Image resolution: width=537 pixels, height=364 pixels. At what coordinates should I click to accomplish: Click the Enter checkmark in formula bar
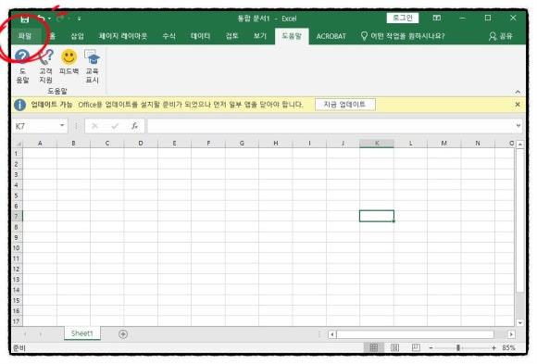coord(115,126)
